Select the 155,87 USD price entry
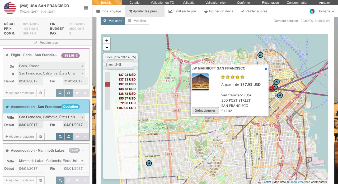338x184 pixels. 127,98
